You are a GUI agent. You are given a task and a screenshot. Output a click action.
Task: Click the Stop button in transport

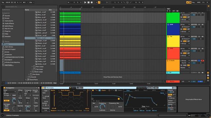coord(89,2)
